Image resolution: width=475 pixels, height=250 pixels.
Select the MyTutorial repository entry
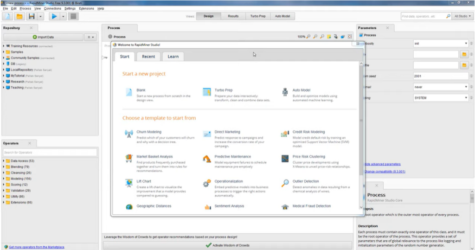(x=25, y=76)
